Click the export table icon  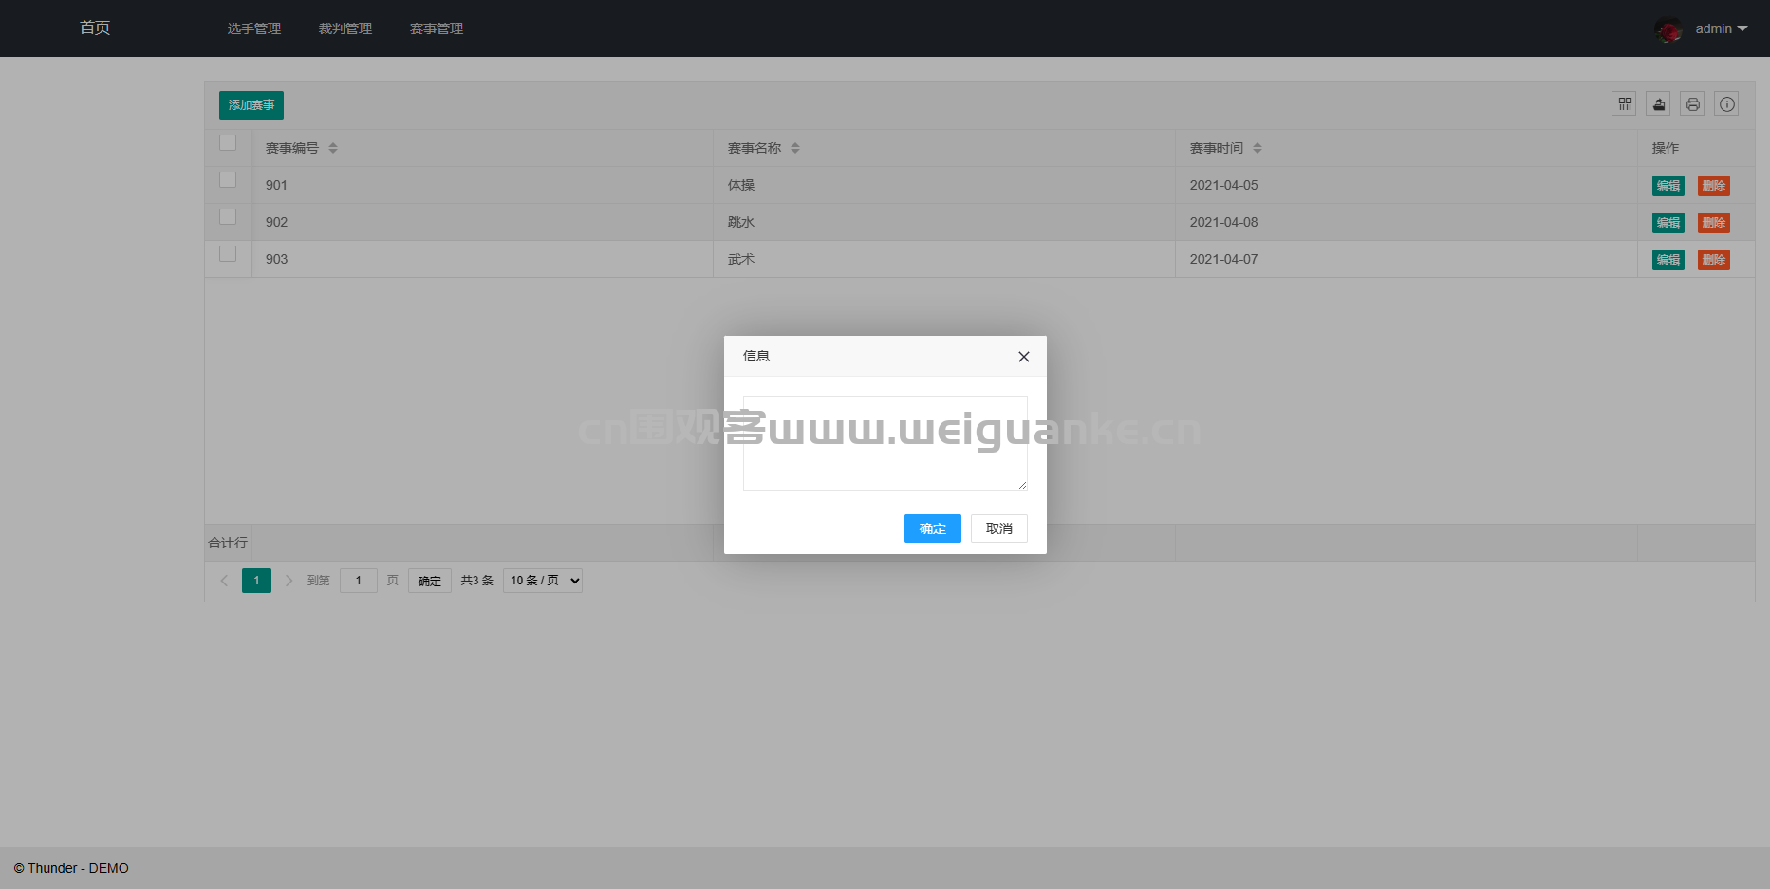click(x=1658, y=104)
